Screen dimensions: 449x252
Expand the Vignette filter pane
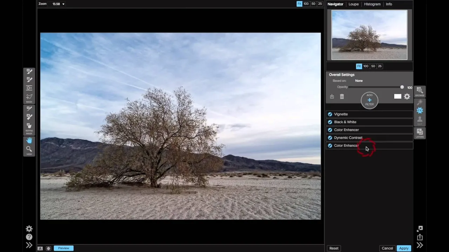pyautogui.click(x=370, y=114)
